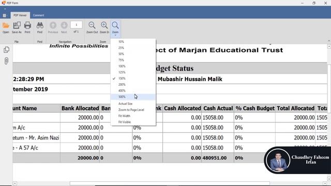Image resolution: width=331 pixels, height=186 pixels.
Task: Switch to the Comment tab
Action: [38, 15]
